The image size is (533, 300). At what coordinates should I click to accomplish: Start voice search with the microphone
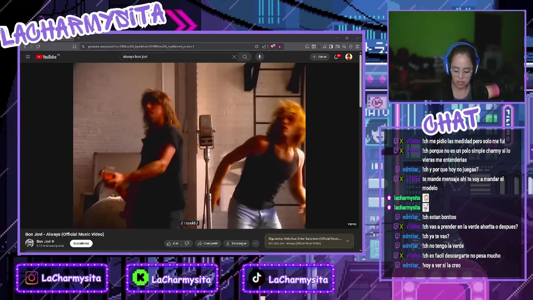pos(259,57)
